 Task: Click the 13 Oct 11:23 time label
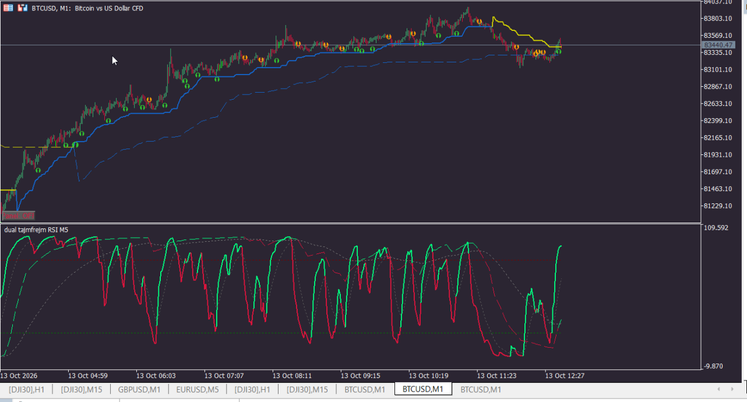497,376
